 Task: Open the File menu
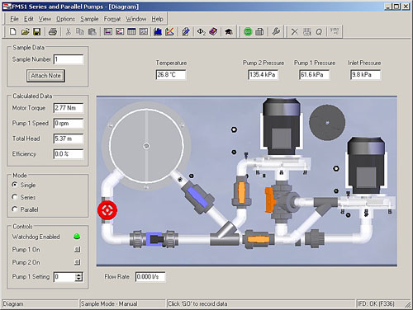point(14,19)
